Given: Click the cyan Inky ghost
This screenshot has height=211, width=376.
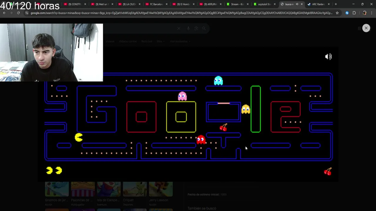Looking at the screenshot, I should (x=218, y=81).
